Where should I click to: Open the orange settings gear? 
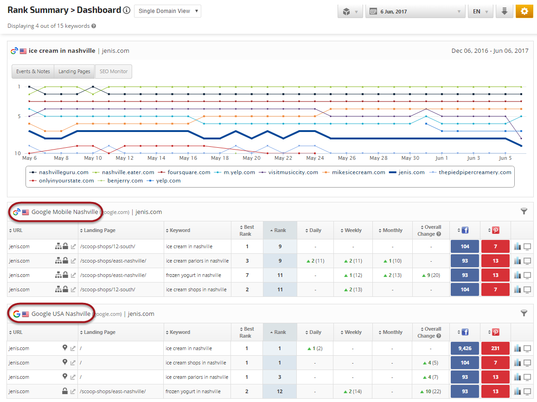point(524,11)
